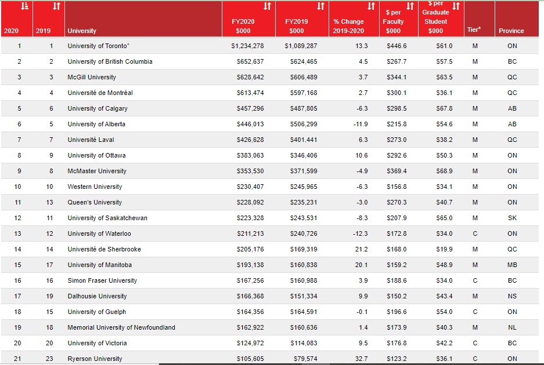Select University of Calgary name

tap(98, 108)
